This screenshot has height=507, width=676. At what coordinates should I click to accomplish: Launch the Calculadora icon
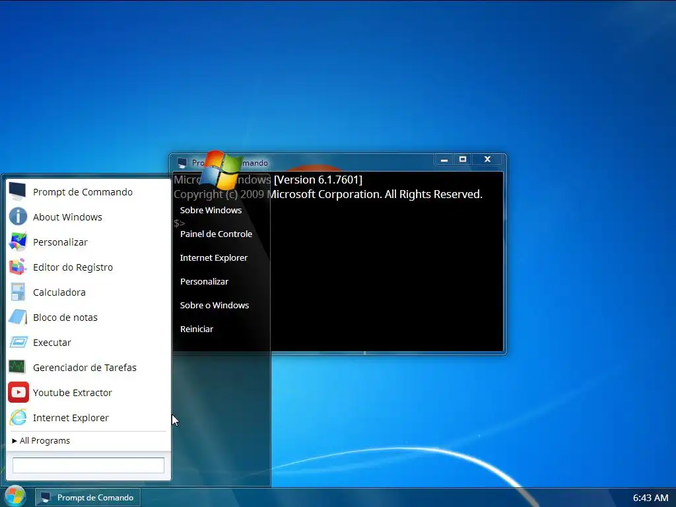(x=18, y=292)
